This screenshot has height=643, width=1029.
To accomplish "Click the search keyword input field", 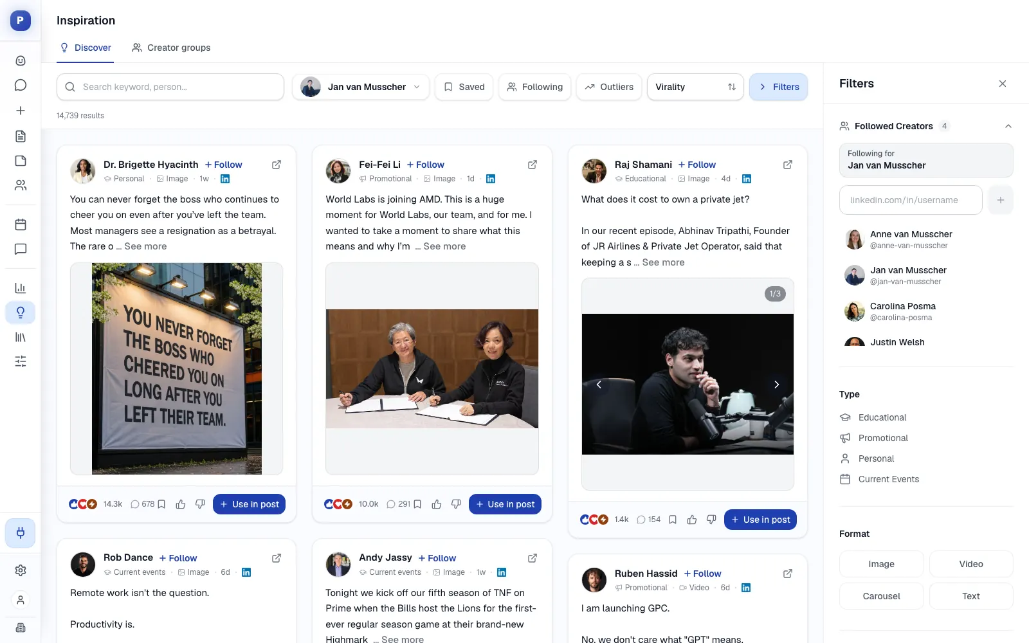I will point(170,87).
